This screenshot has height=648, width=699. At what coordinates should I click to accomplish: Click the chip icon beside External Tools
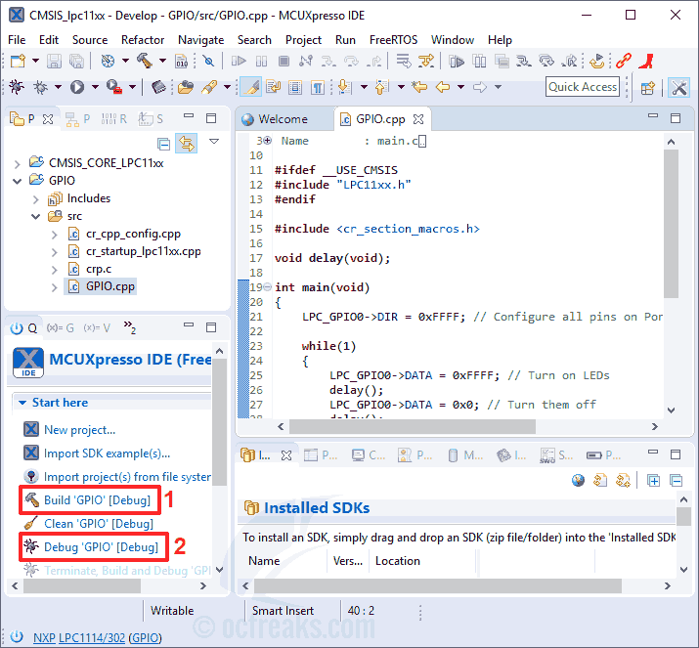coord(158,87)
